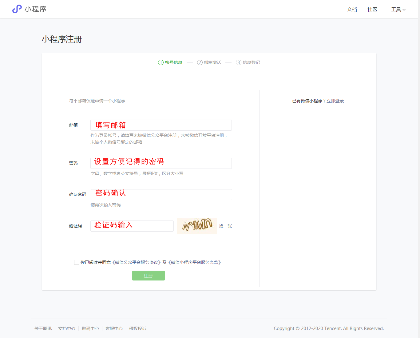Click the 立即登录 link
420x338 pixels.
(x=335, y=101)
